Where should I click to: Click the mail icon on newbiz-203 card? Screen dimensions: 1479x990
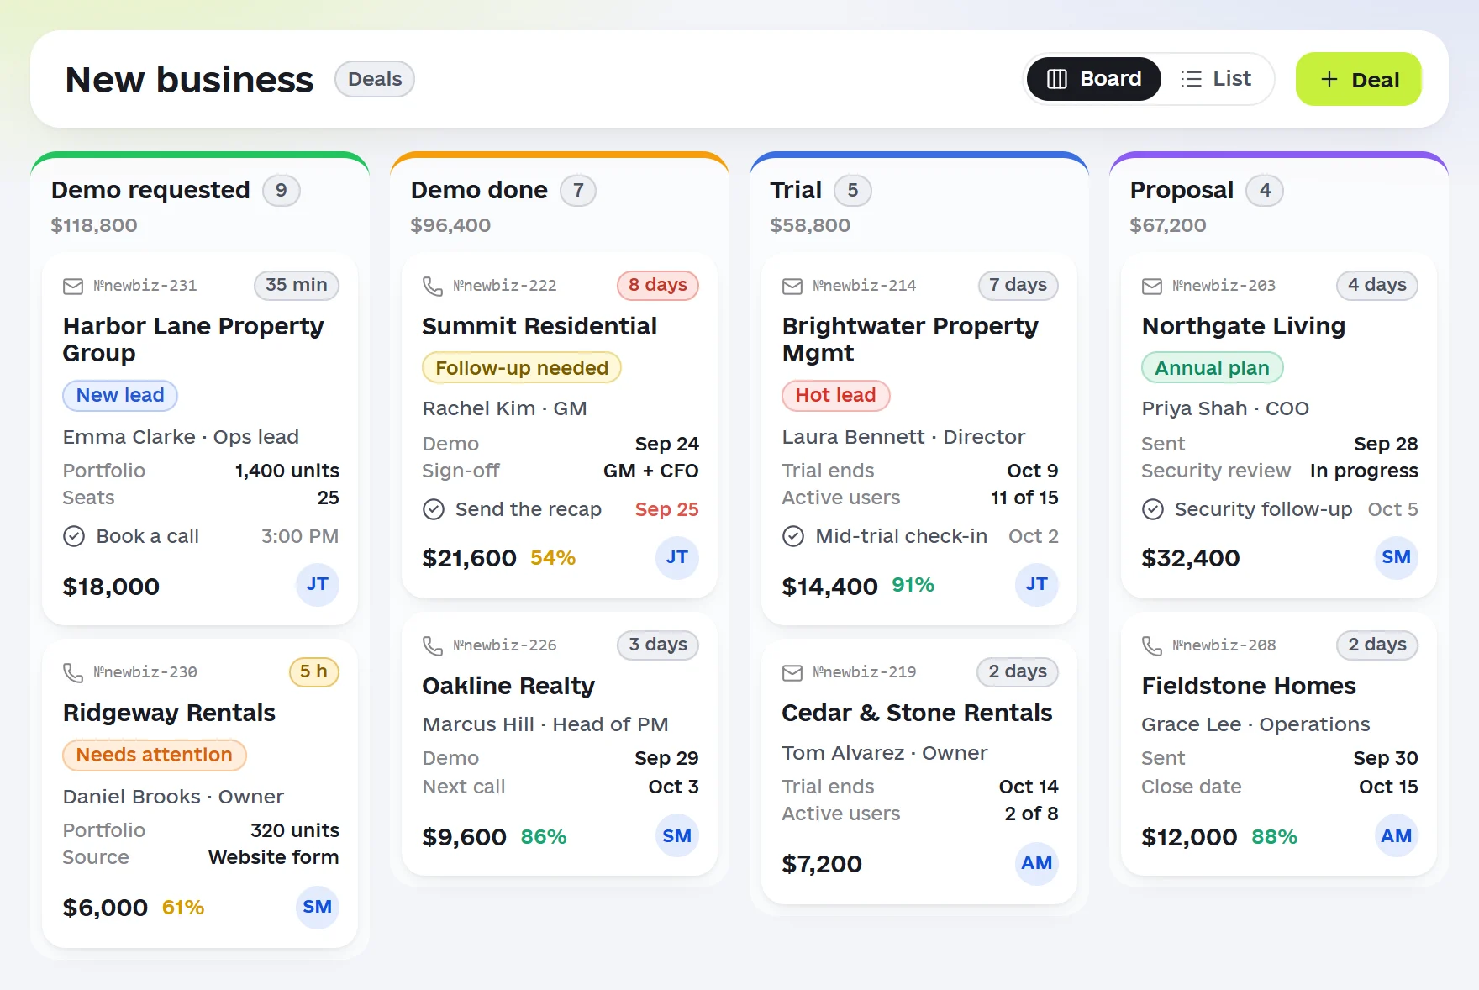(1152, 287)
